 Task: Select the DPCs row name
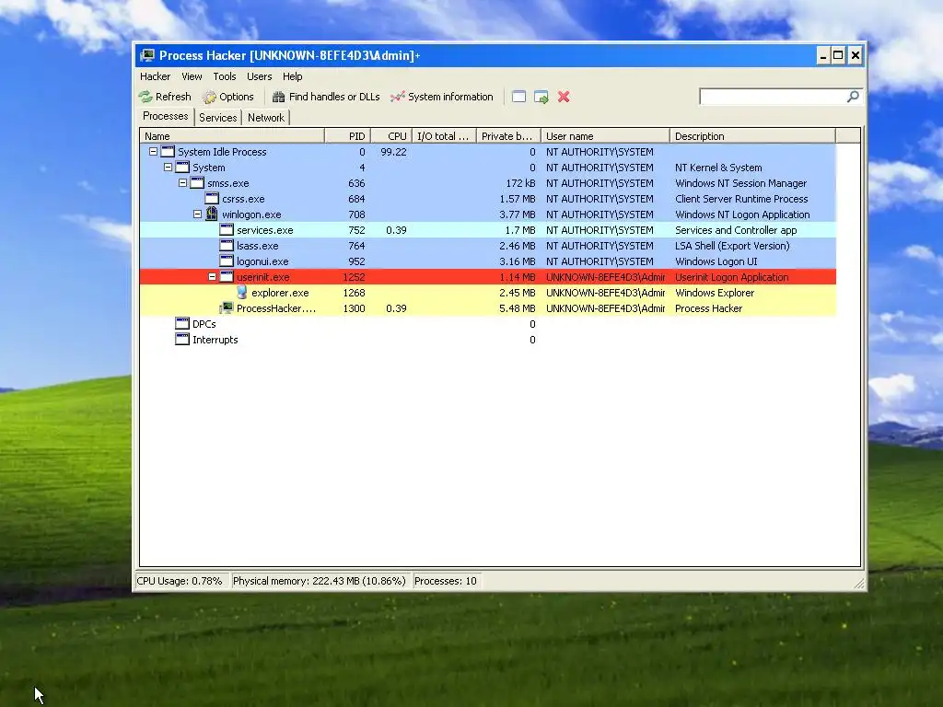204,324
